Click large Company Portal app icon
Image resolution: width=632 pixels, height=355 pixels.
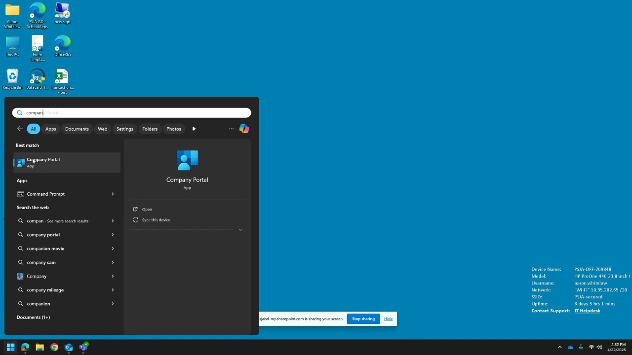point(187,160)
